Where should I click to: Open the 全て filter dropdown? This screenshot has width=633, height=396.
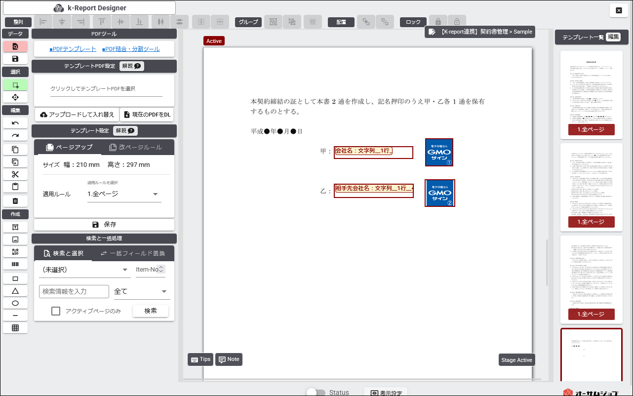click(142, 291)
